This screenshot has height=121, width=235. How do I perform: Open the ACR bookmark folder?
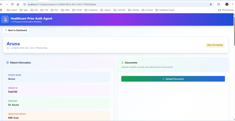[34, 10]
